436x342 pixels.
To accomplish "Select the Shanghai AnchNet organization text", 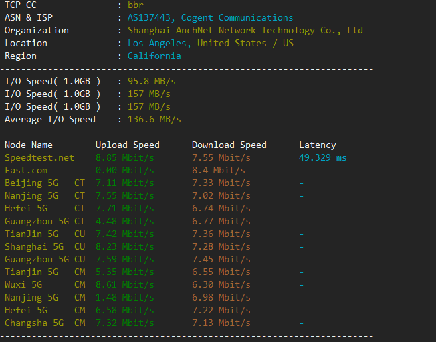I will [245, 31].
